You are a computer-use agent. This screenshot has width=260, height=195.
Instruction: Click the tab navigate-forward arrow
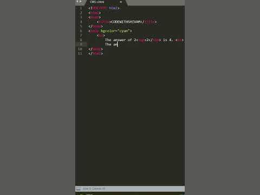coord(80,2)
